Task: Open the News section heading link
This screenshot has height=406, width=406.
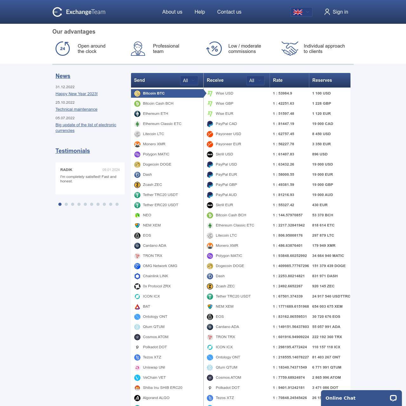Action: pos(63,76)
